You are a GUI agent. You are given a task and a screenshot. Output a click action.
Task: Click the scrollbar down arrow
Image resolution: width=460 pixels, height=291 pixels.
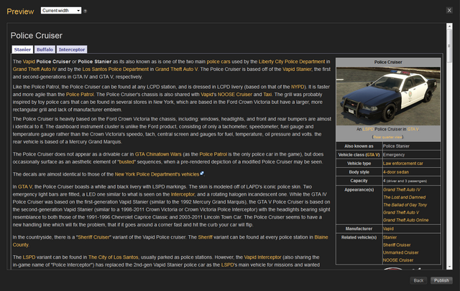pyautogui.click(x=449, y=267)
